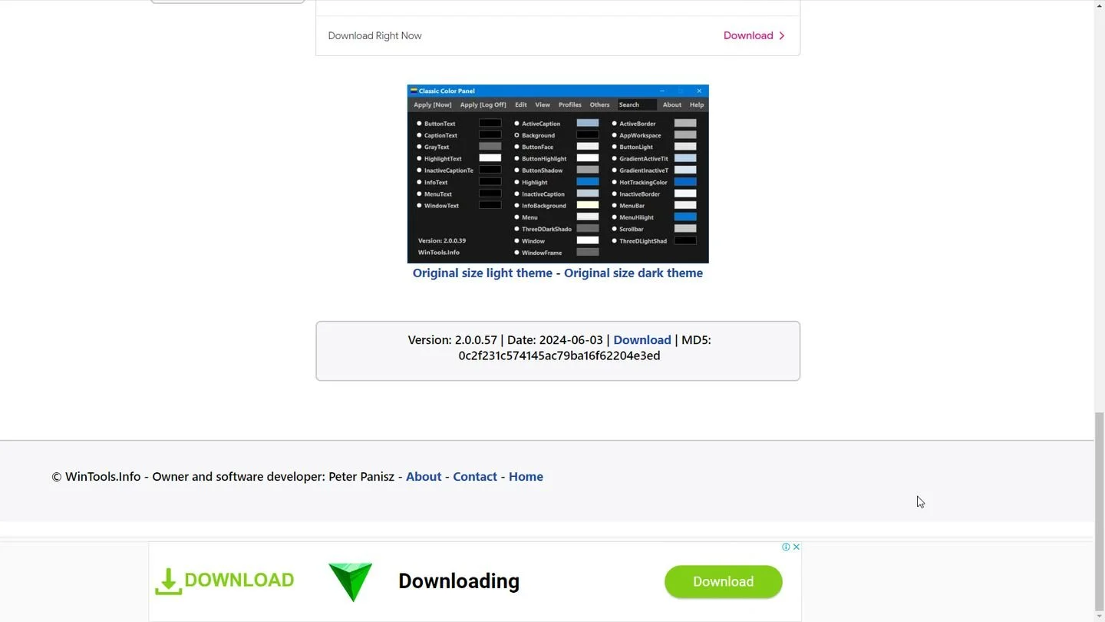Click the Download Right Now label

[x=374, y=35]
